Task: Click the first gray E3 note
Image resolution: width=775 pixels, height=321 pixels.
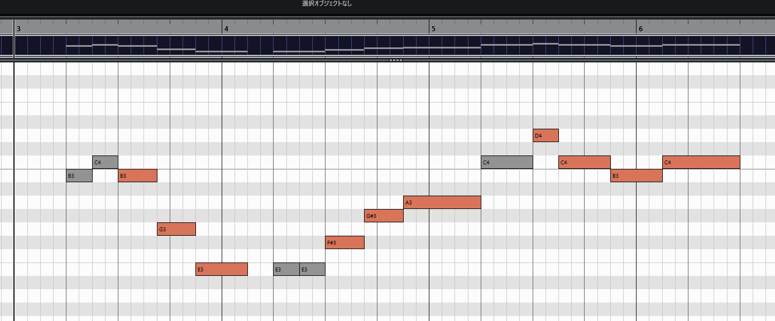Action: coord(286,269)
